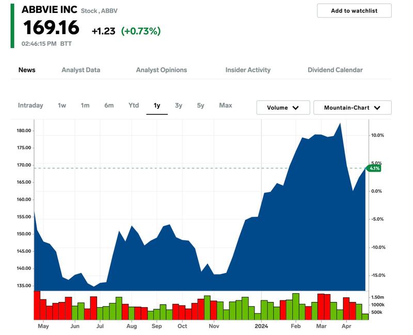Open the News tab
This screenshot has height=335, width=413.
[x=27, y=70]
